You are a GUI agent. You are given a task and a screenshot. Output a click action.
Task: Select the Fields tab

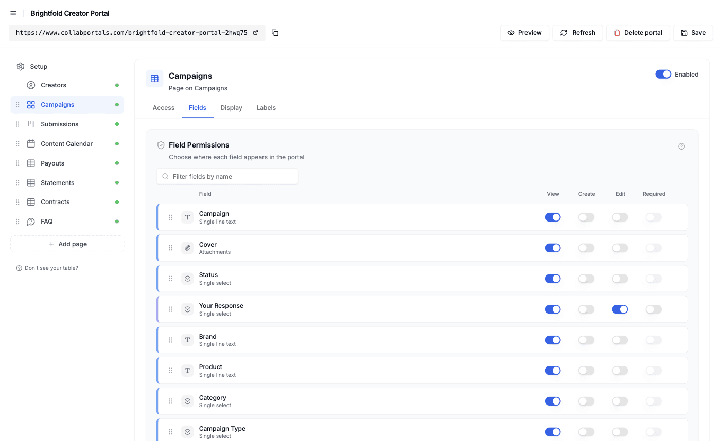(x=198, y=108)
